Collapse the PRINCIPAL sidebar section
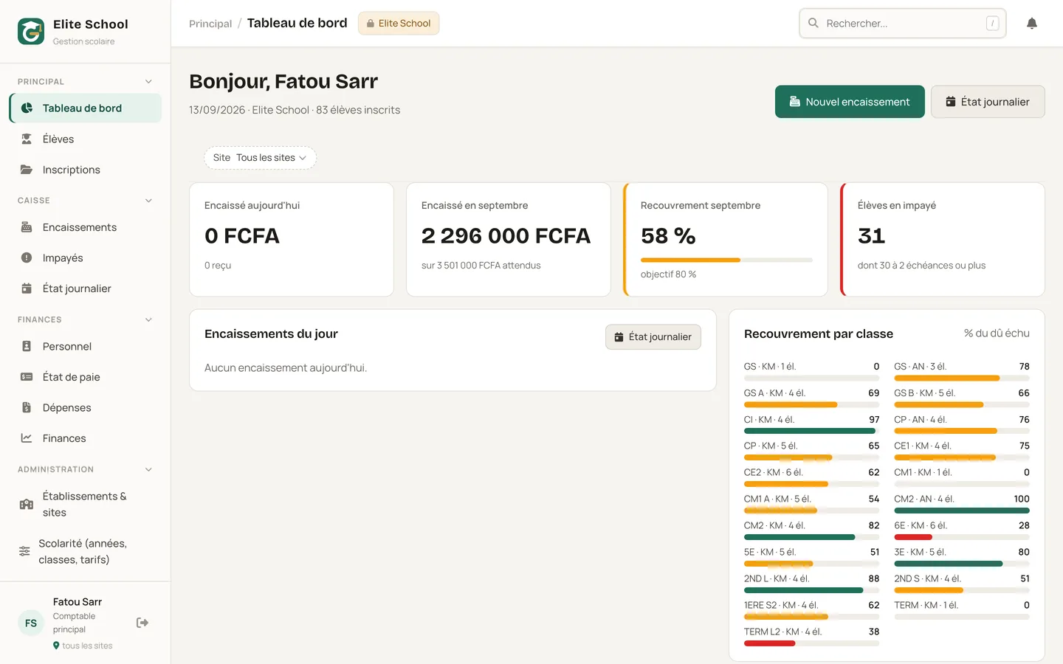This screenshot has width=1063, height=664. click(148, 82)
